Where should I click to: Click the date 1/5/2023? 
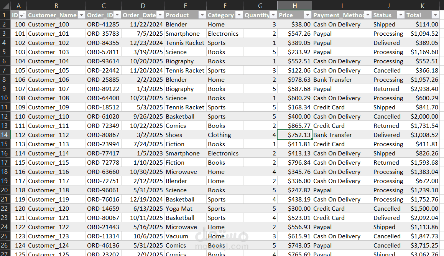pyautogui.click(x=143, y=154)
